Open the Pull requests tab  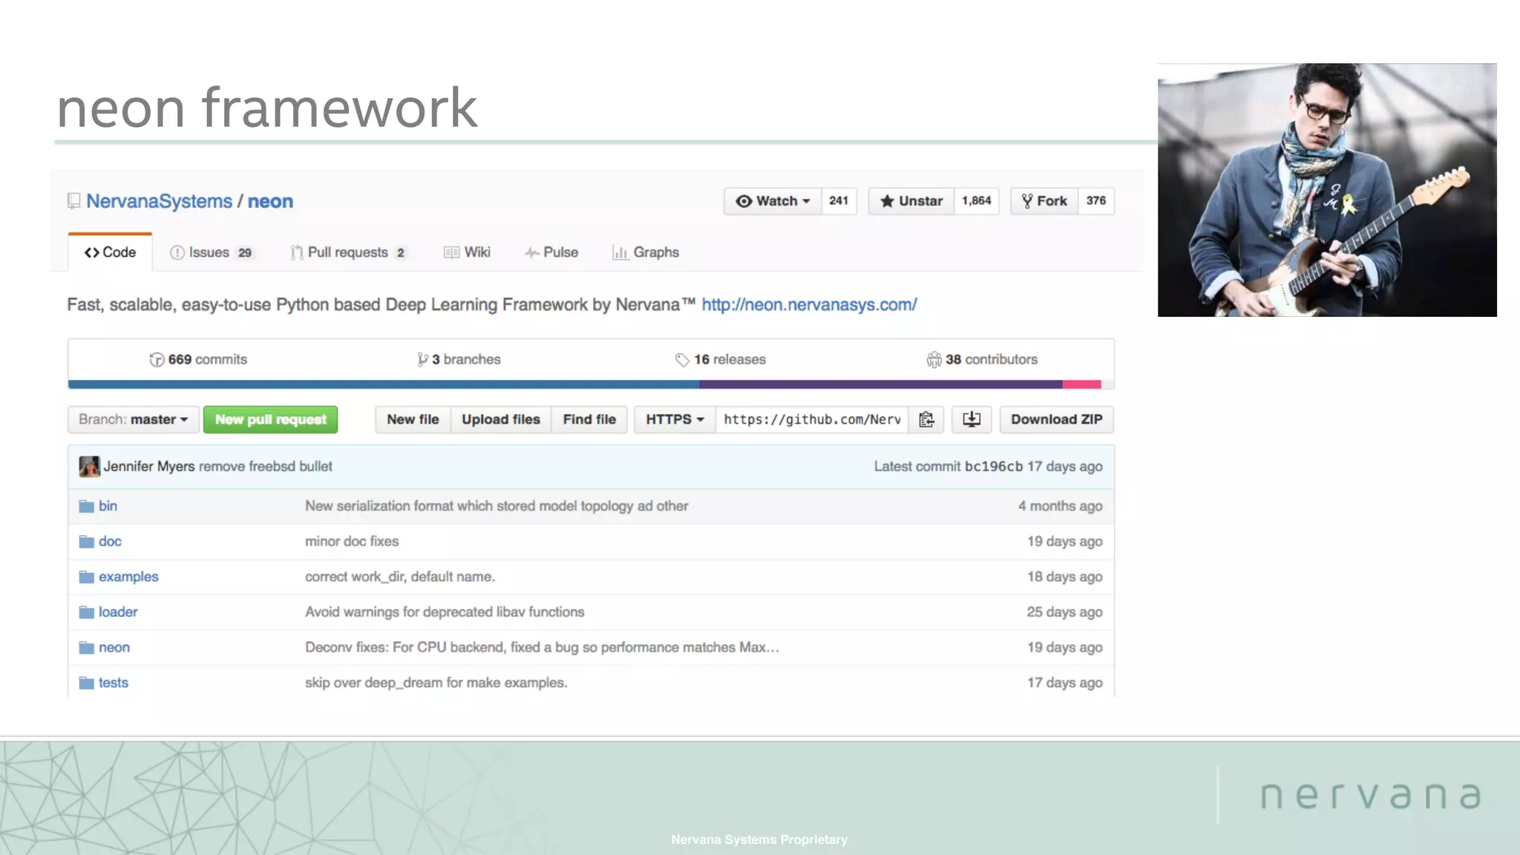pyautogui.click(x=348, y=252)
